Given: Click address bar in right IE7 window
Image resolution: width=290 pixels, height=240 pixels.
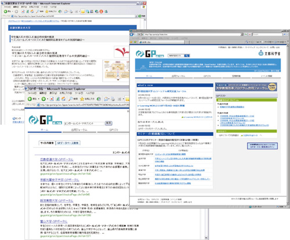Looking at the screenshot, I should pyautogui.click(x=193, y=34).
